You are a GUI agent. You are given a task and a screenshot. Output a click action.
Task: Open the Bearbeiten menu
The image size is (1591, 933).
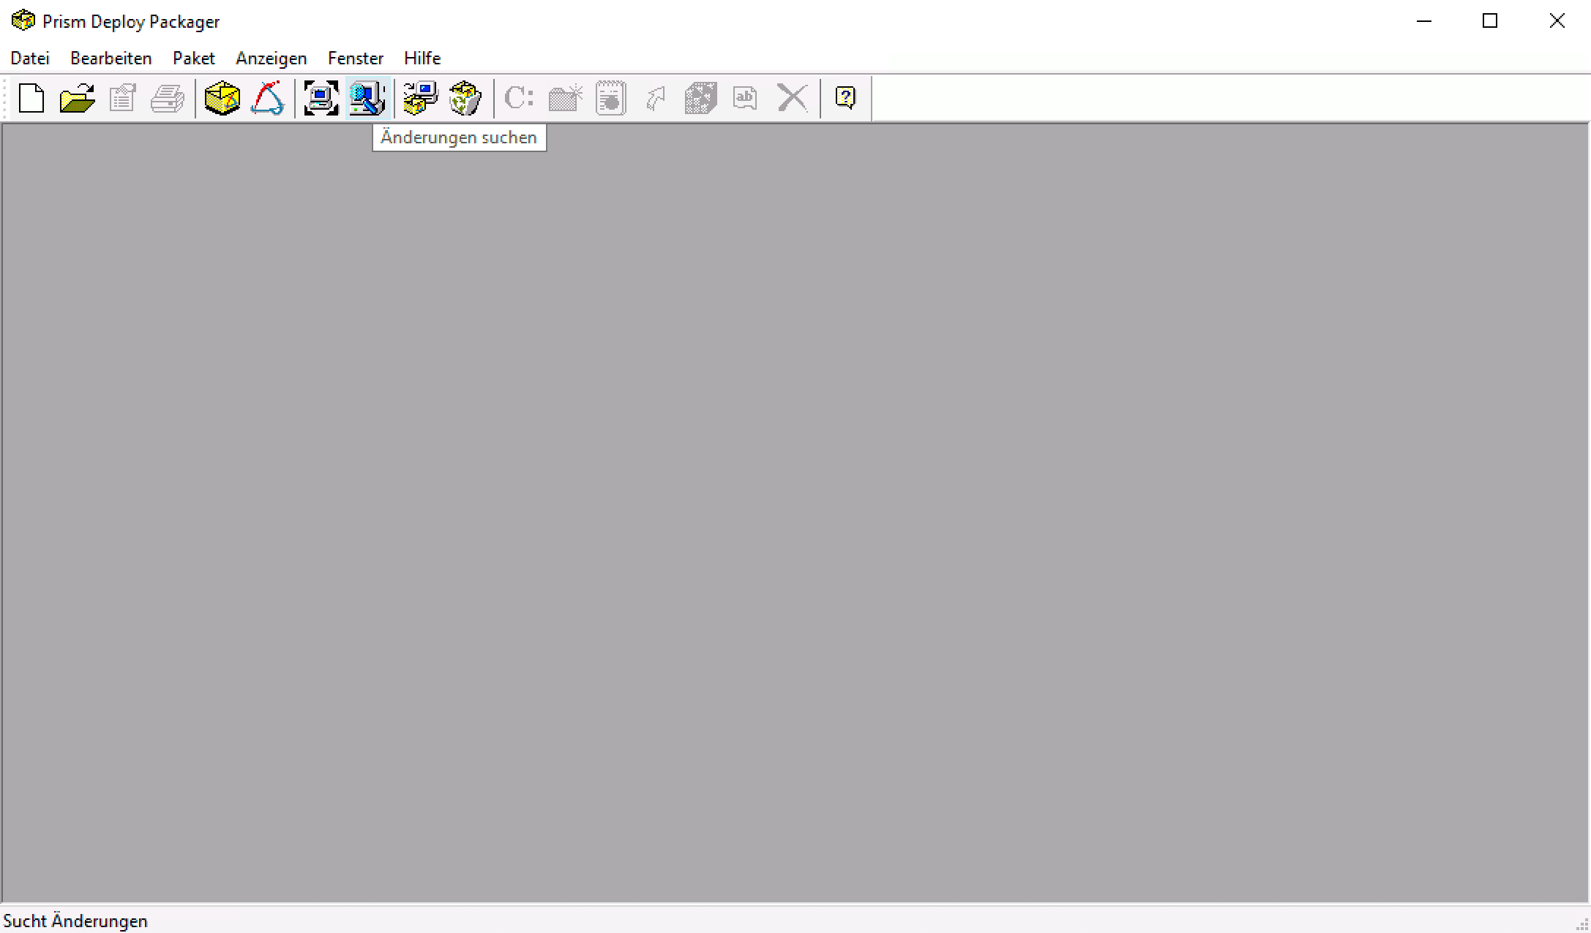pyautogui.click(x=111, y=58)
